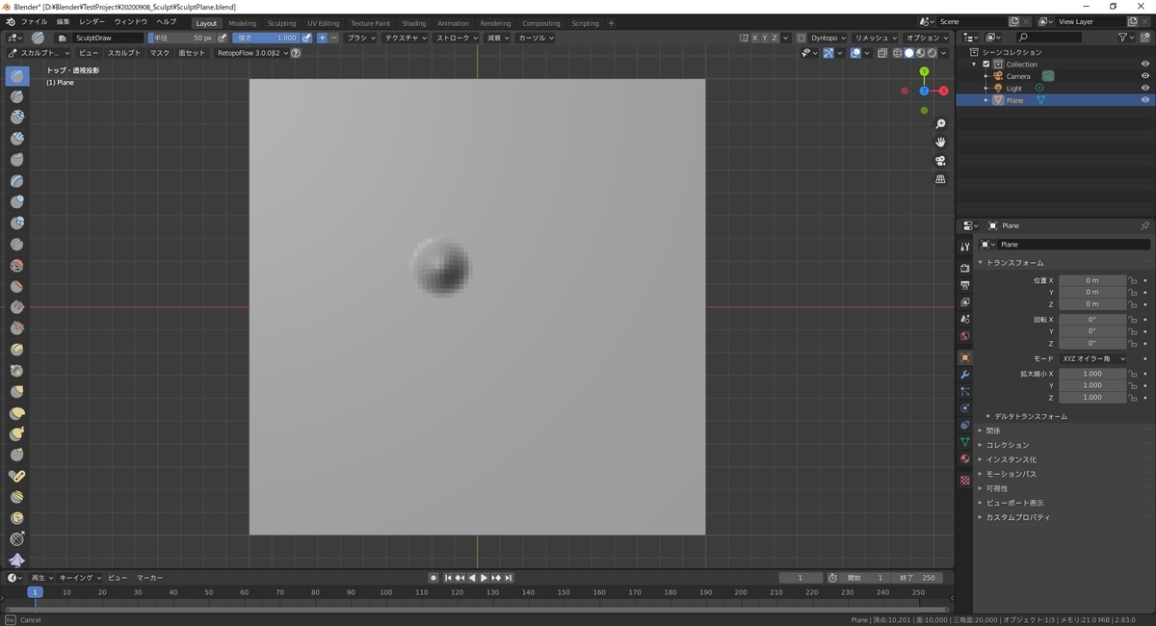Viewport: 1156px width, 626px height.
Task: Toggle X-ray transparency viewport button
Action: coord(882,53)
